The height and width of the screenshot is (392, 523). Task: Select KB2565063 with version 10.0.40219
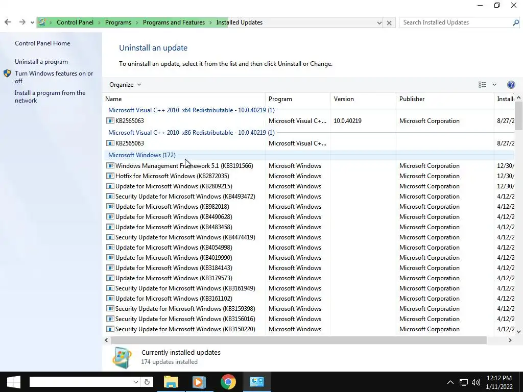click(310, 121)
